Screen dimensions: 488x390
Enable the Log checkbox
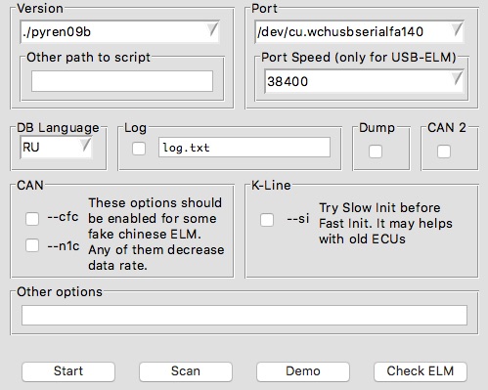[139, 149]
